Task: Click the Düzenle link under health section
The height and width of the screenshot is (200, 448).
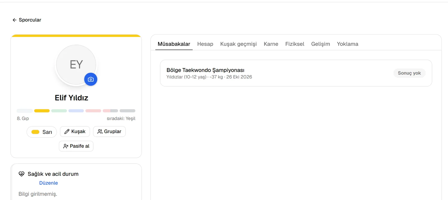Action: click(x=48, y=183)
